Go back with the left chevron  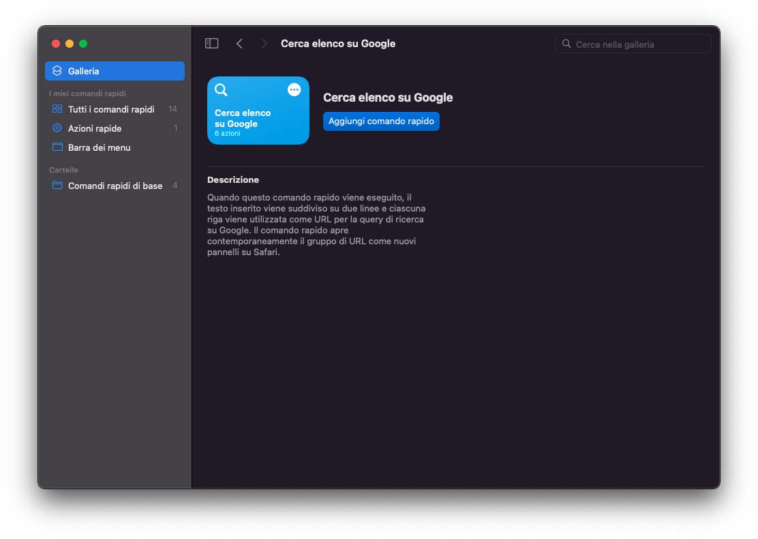pyautogui.click(x=239, y=44)
